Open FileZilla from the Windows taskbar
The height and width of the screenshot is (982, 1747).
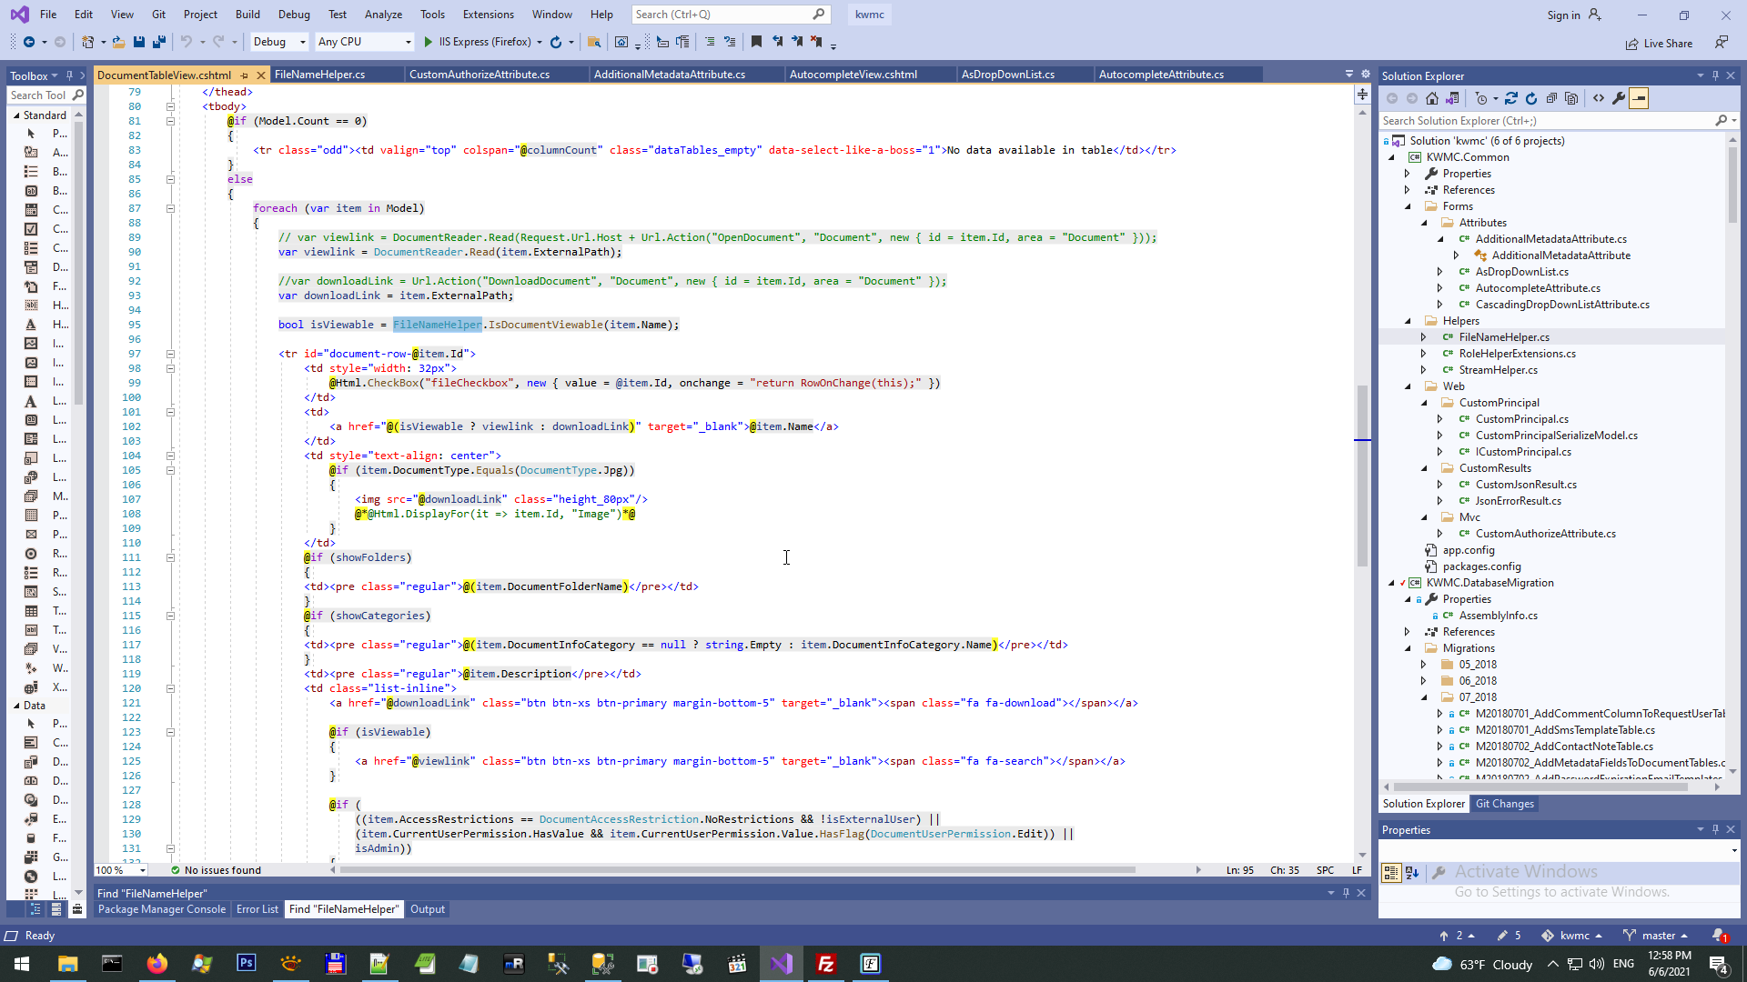point(826,964)
